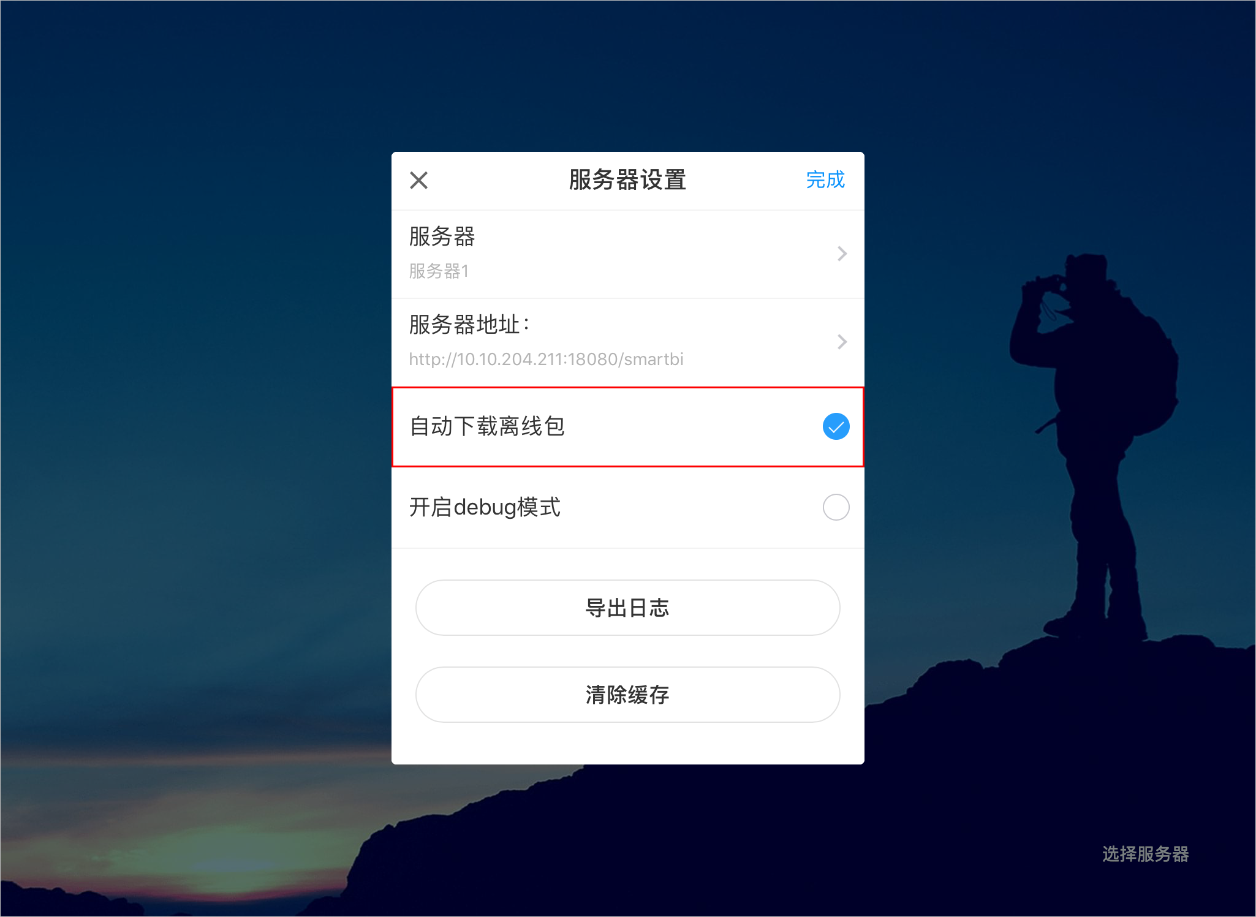
Task: Click blank space between debug row and 导出日志
Action: point(627,564)
